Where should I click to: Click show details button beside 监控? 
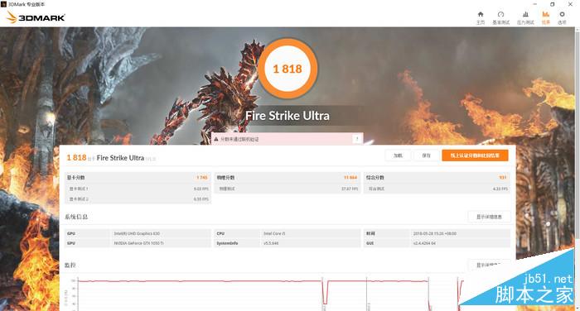489,265
